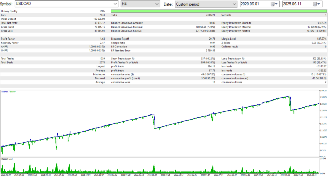The width and height of the screenshot is (328, 184).
Task: Open the end date calendar icon
Action: (x=315, y=4)
